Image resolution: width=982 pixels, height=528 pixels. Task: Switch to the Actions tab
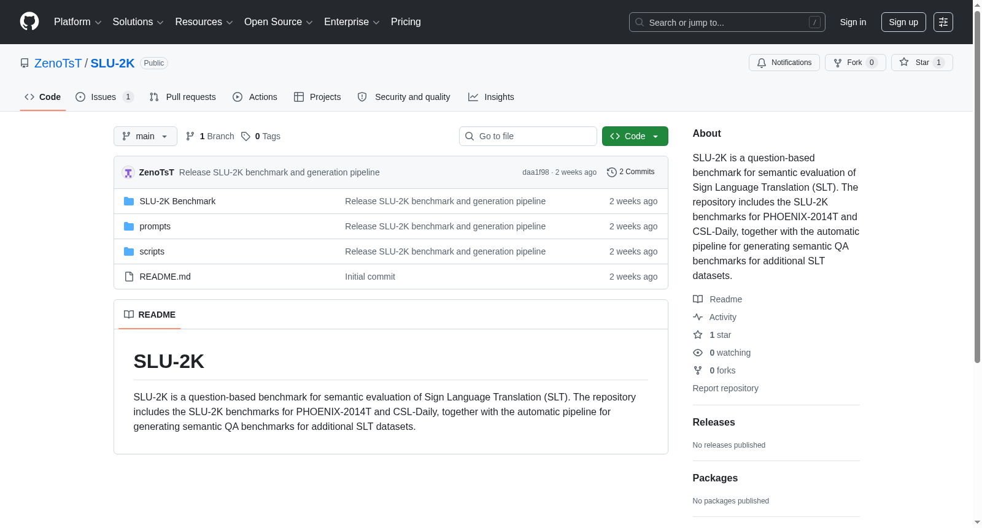click(x=255, y=97)
